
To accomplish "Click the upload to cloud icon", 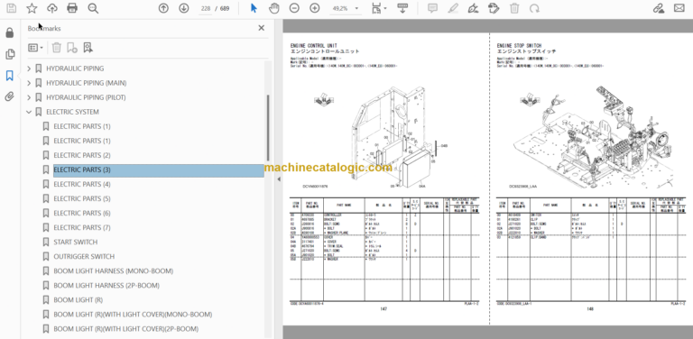I will tap(51, 8).
